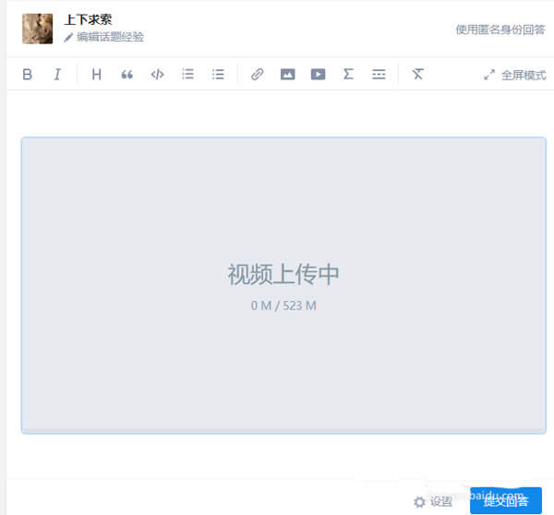The width and height of the screenshot is (554, 515).
Task: Clear text formatting
Action: pos(417,74)
